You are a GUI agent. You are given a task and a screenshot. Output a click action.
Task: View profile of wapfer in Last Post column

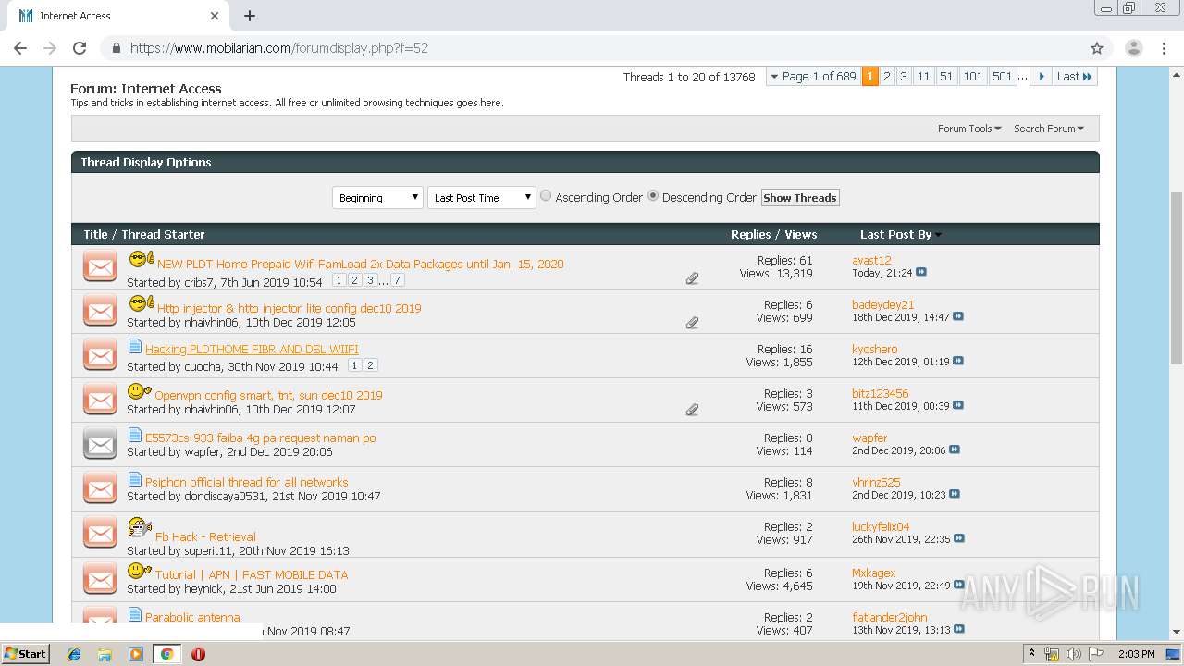[x=869, y=438]
